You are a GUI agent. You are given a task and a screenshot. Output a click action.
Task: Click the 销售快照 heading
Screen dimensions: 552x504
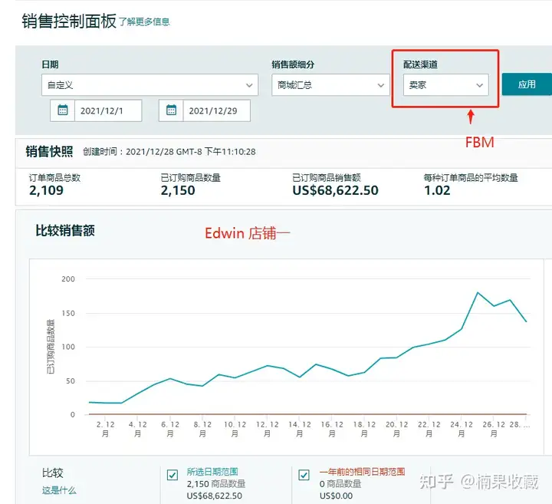[49, 152]
